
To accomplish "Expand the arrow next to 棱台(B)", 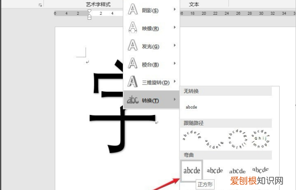I will point(175,63).
